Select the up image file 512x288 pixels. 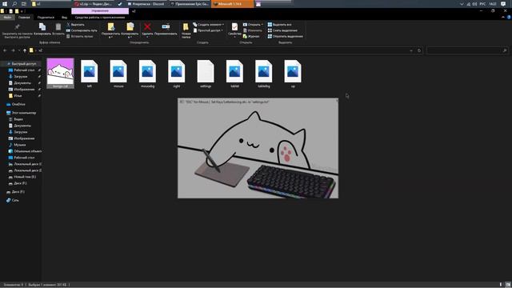pyautogui.click(x=293, y=74)
